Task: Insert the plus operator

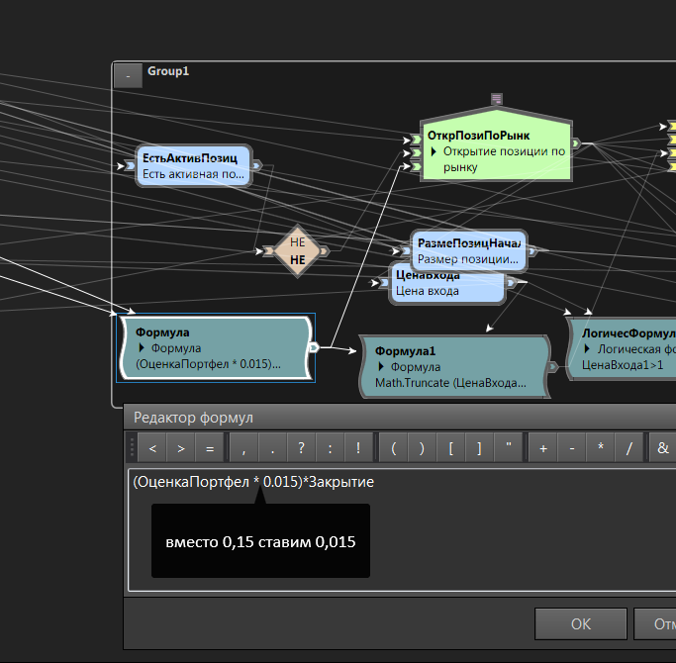Action: click(543, 448)
